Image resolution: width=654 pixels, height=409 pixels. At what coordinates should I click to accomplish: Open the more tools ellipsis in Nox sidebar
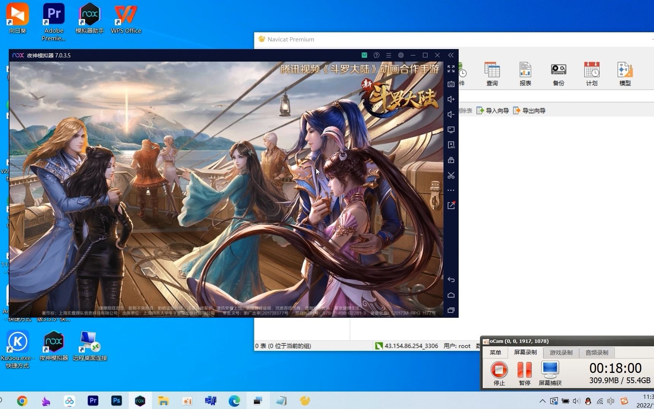point(451,190)
